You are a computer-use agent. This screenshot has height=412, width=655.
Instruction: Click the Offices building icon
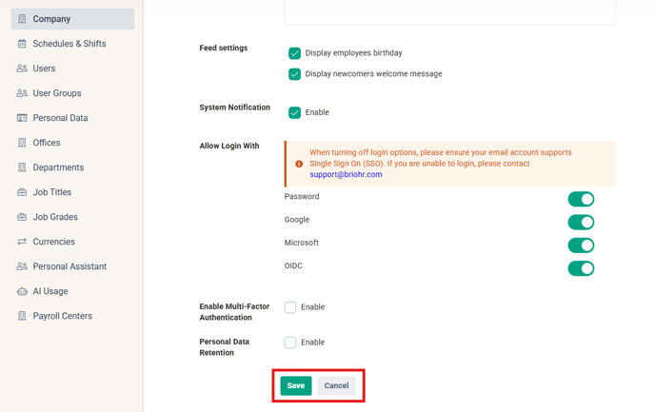(22, 143)
